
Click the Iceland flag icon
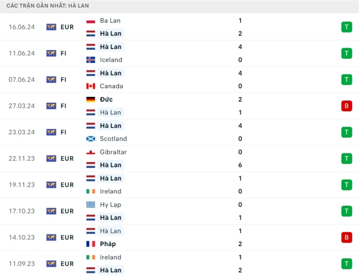tap(91, 60)
